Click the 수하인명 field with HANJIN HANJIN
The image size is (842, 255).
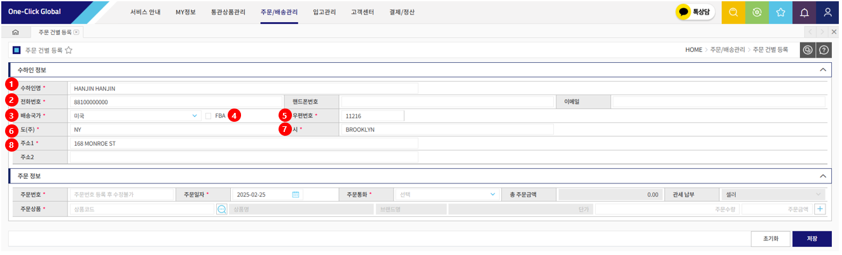(x=243, y=89)
